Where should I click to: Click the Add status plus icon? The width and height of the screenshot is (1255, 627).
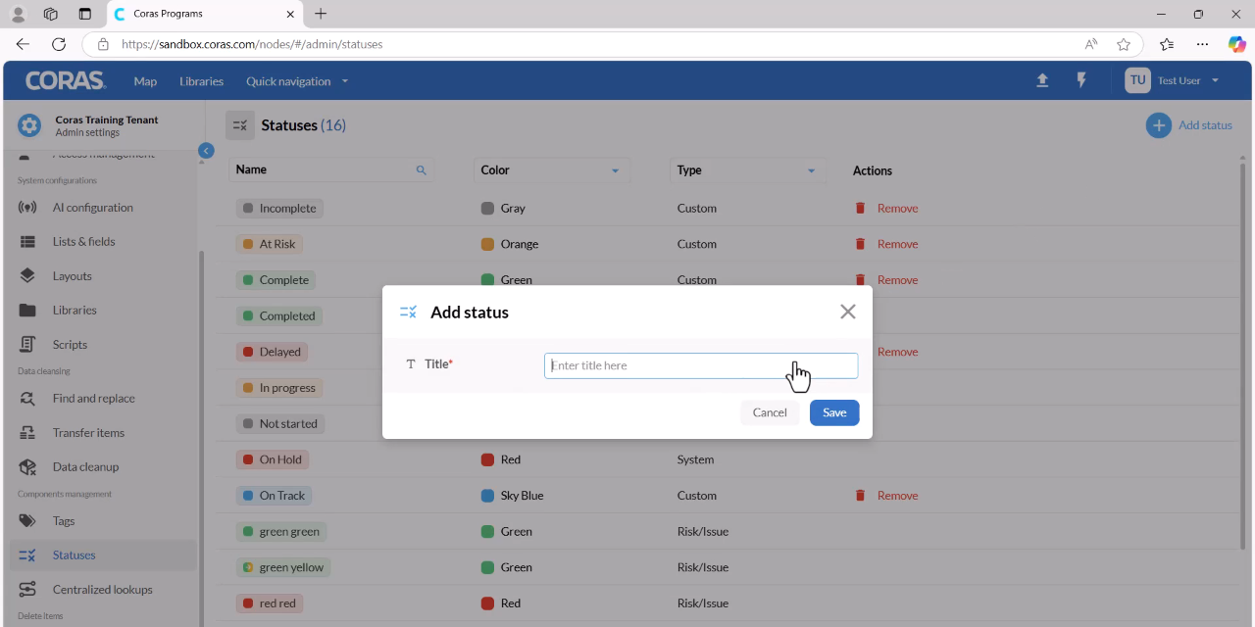(1159, 125)
